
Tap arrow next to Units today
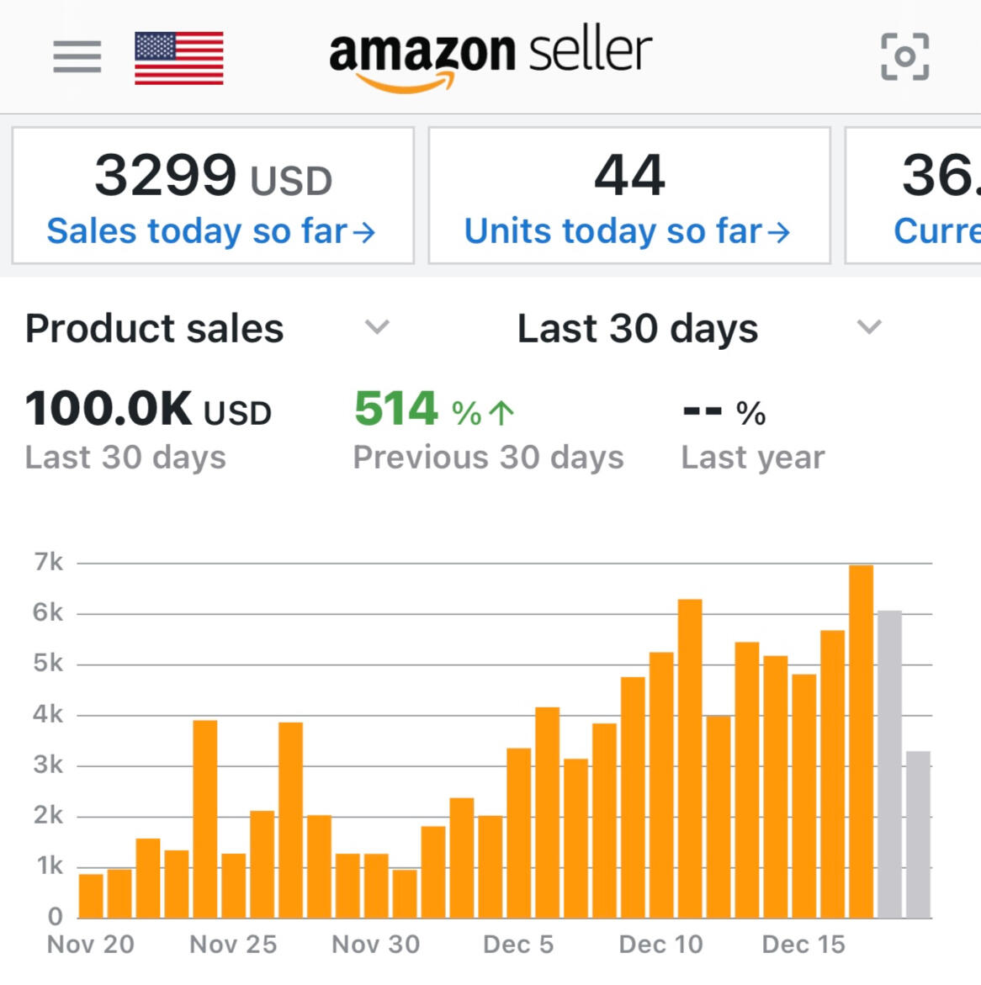tap(779, 232)
